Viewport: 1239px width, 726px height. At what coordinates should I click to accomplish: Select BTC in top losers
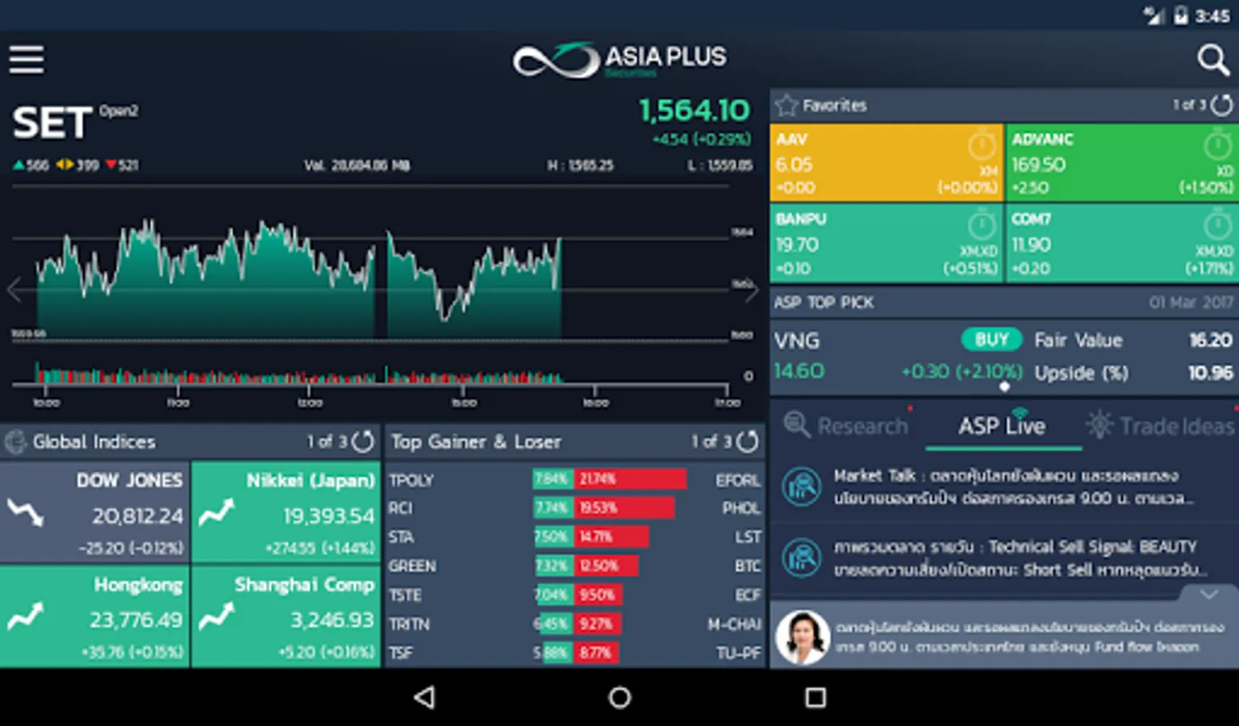click(748, 566)
